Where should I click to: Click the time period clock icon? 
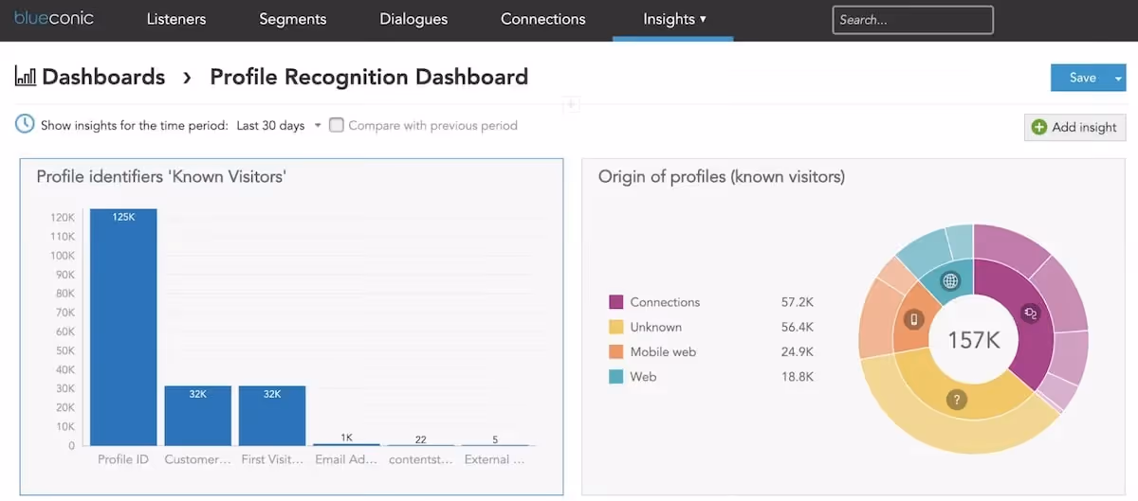(x=25, y=124)
